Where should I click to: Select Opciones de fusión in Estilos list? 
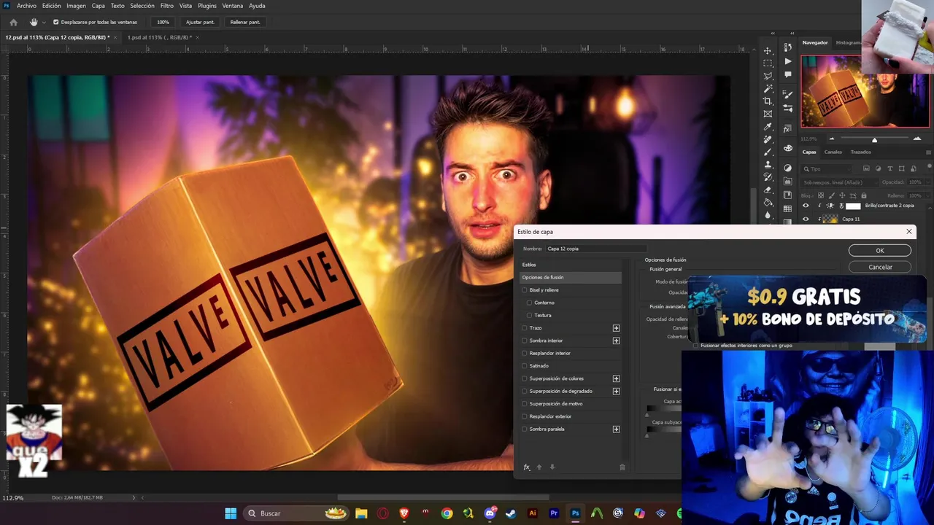(571, 278)
